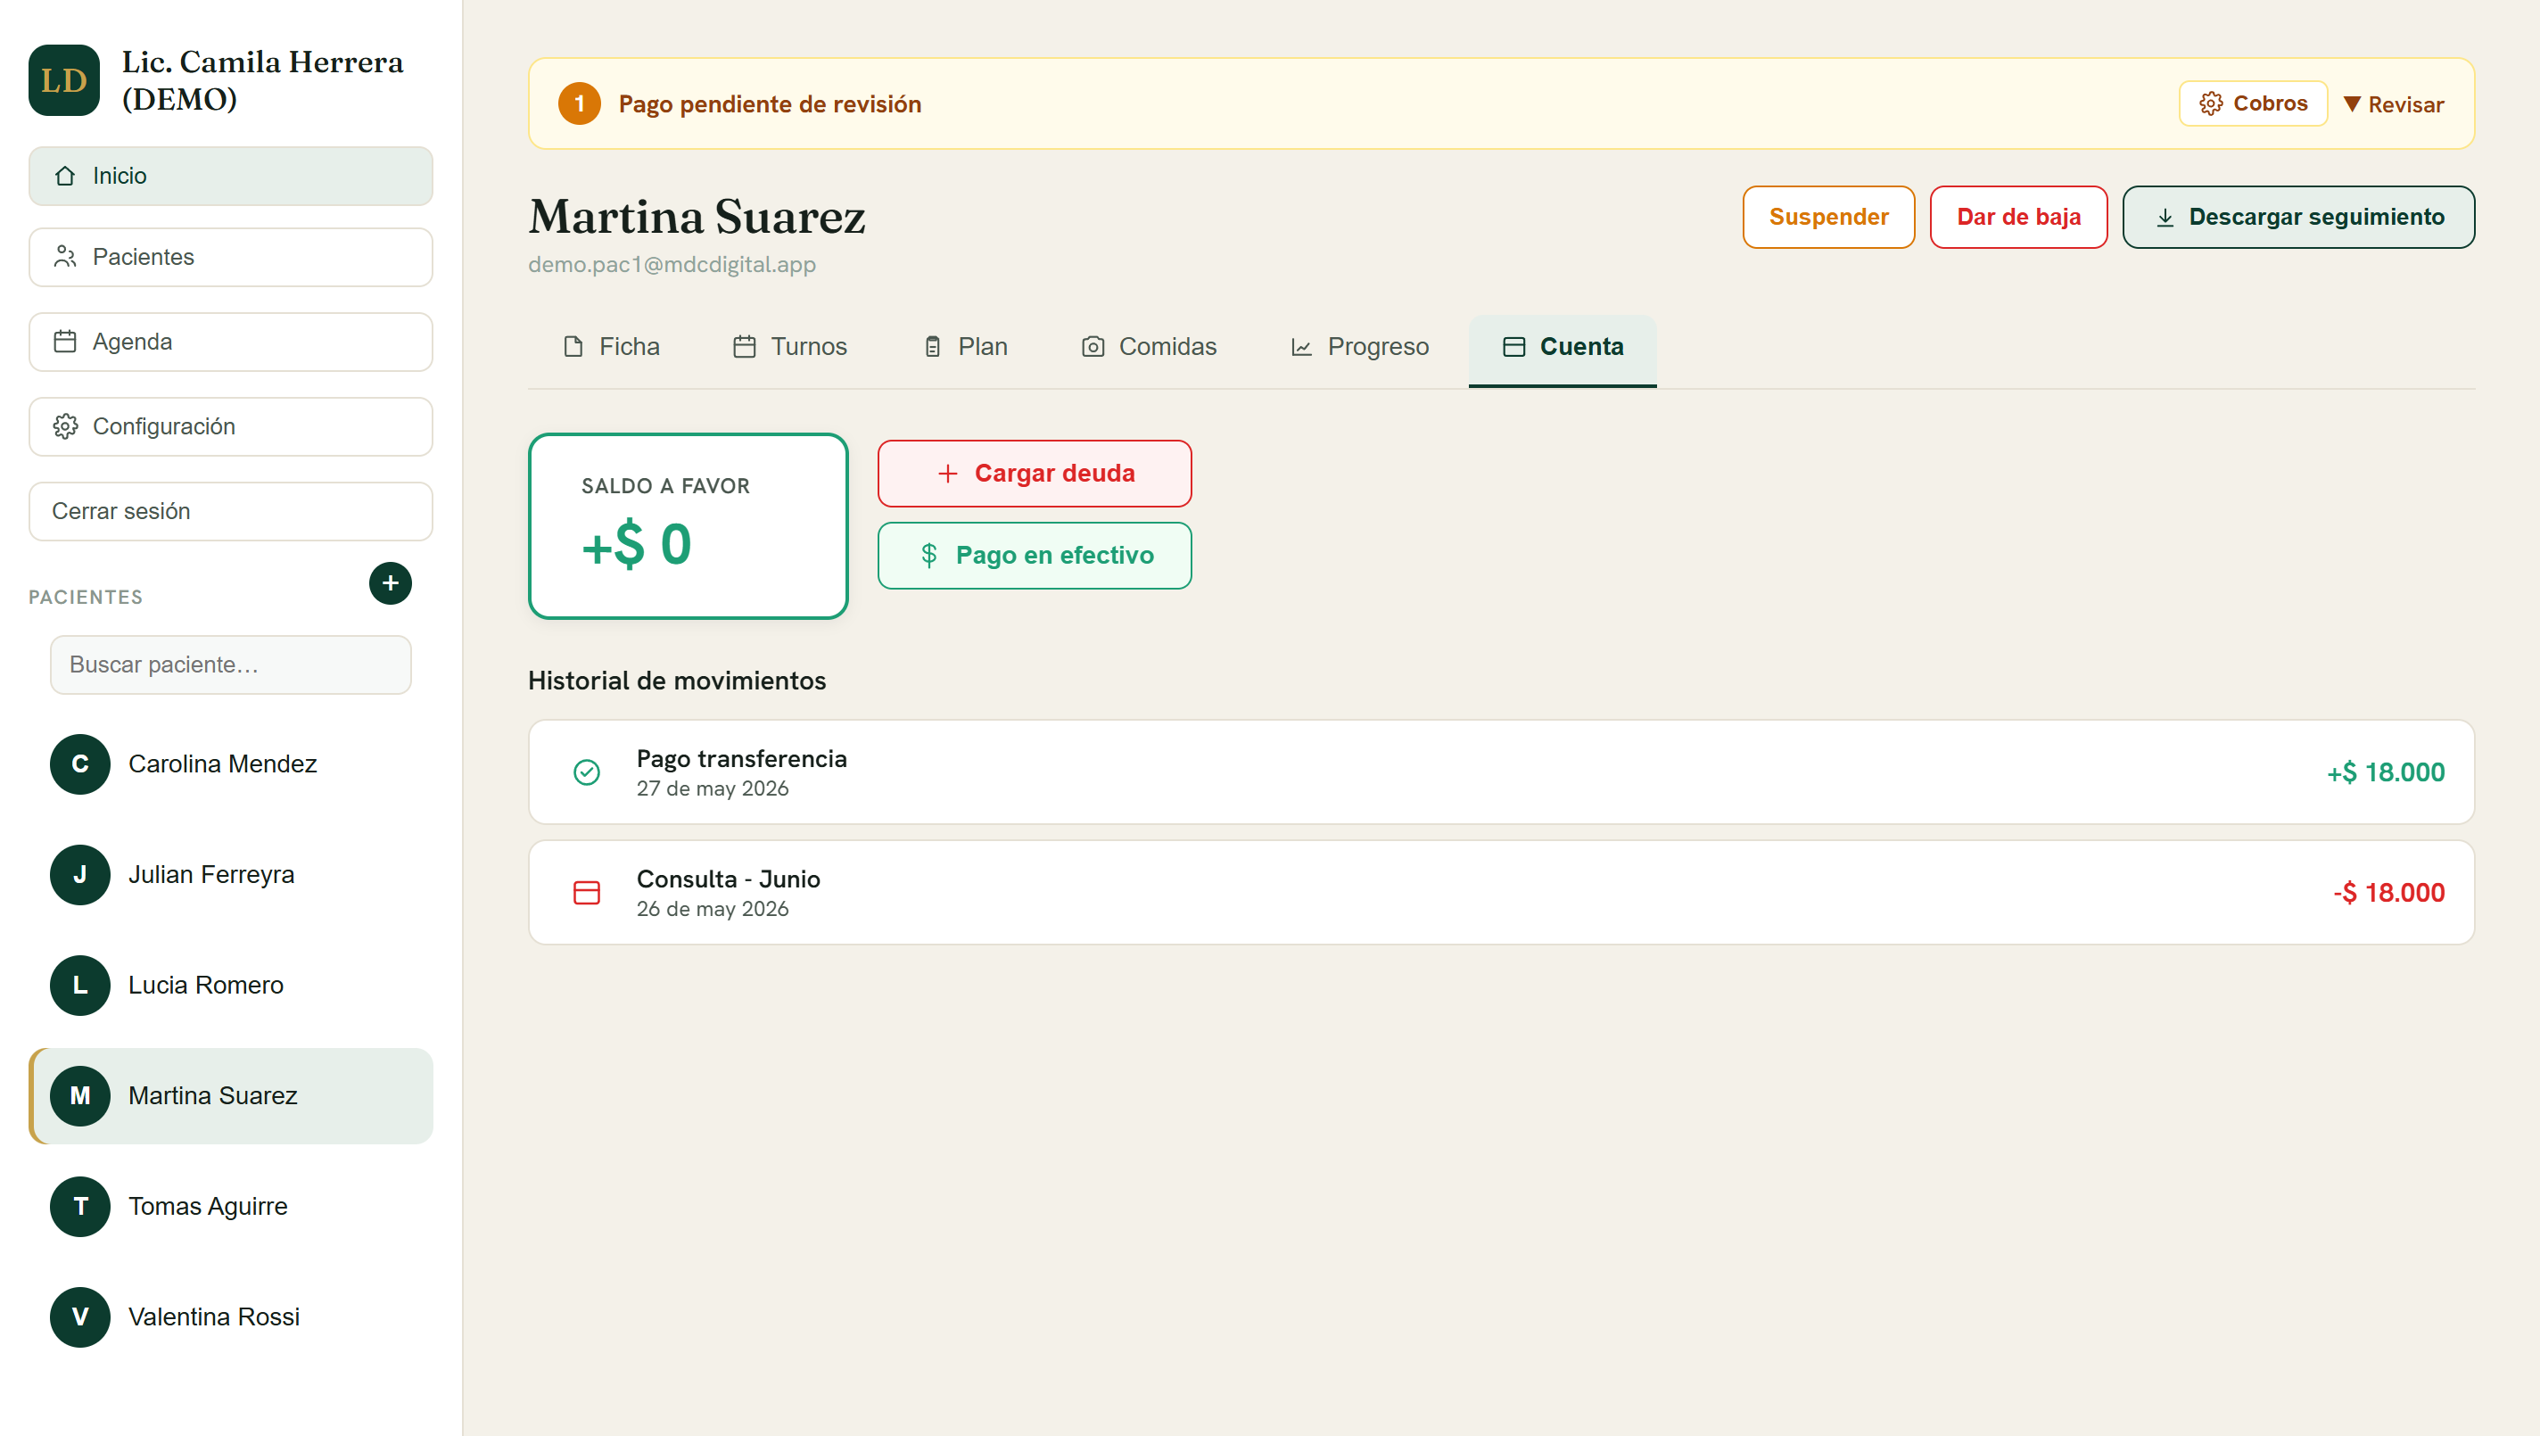Click the download icon in Descargar seguimiento
The width and height of the screenshot is (2540, 1436).
(x=2165, y=217)
